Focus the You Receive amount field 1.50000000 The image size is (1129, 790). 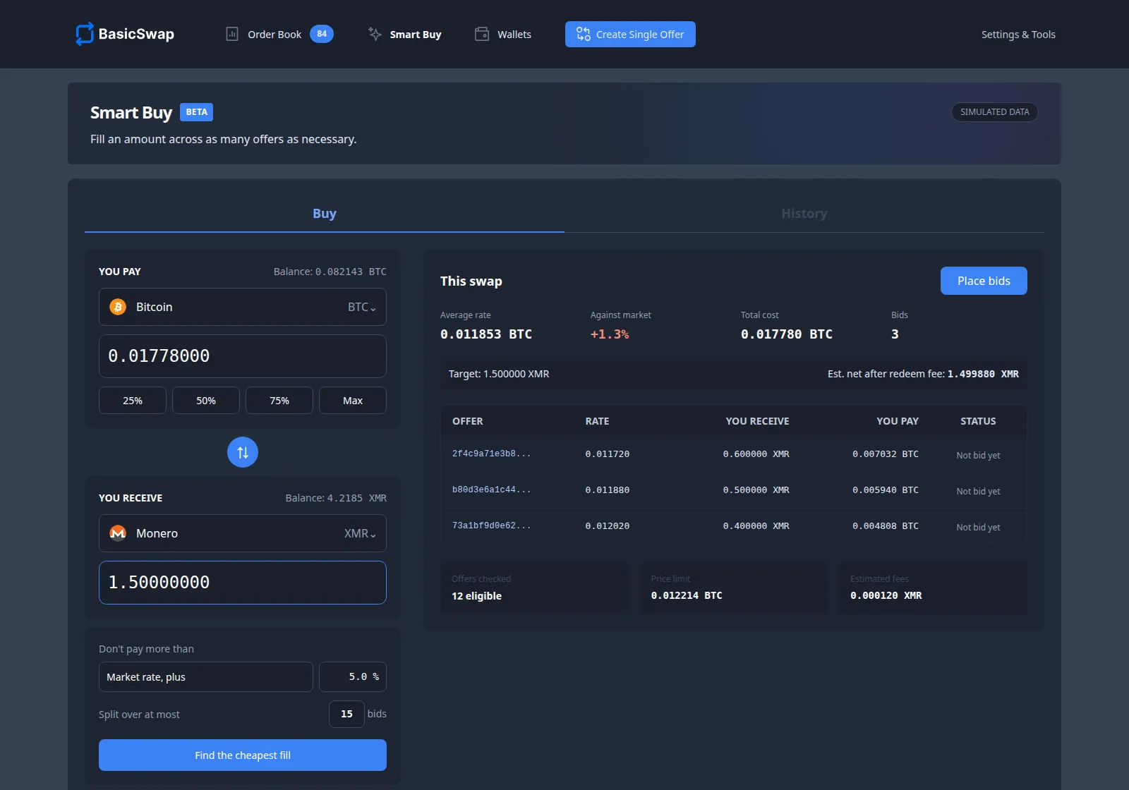(x=243, y=583)
